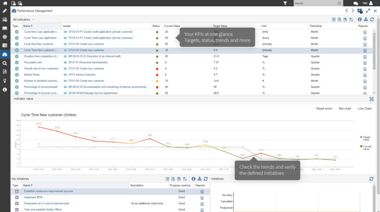Click the magnifier search icon in sidebar

pyautogui.click(x=5, y=63)
